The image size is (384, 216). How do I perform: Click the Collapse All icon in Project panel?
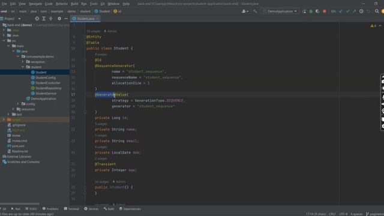click(x=50, y=19)
